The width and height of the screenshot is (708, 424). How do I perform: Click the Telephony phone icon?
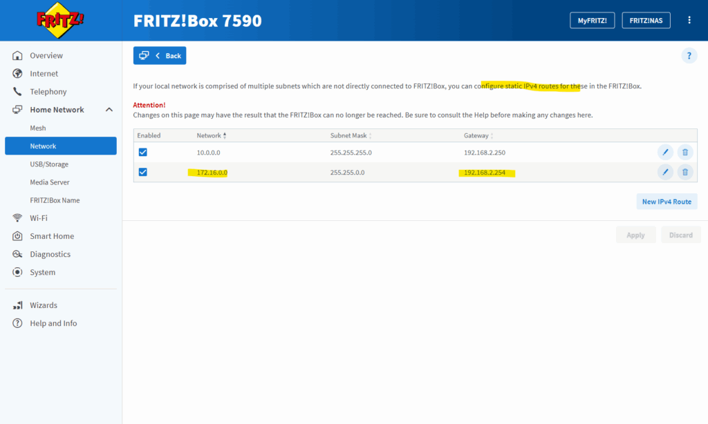[17, 92]
